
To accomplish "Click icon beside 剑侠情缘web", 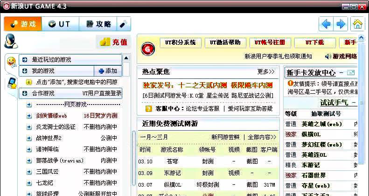I will point(29,116).
